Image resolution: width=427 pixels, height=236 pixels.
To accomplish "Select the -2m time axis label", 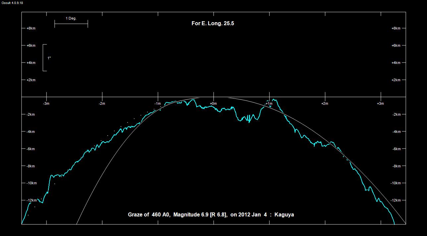I will [102, 104].
